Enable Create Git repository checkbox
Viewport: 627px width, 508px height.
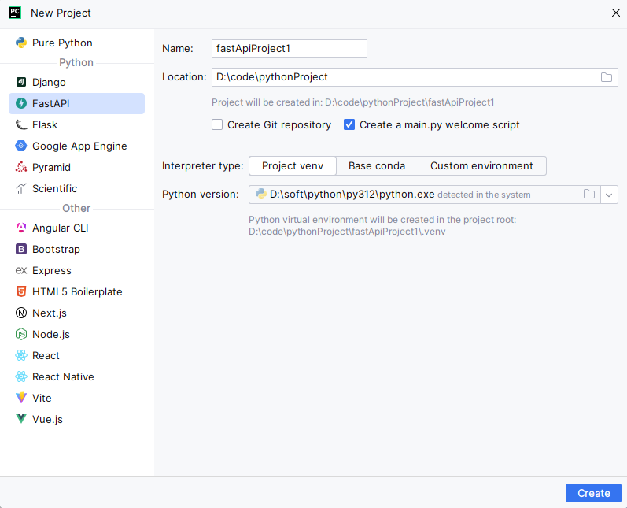tap(217, 124)
